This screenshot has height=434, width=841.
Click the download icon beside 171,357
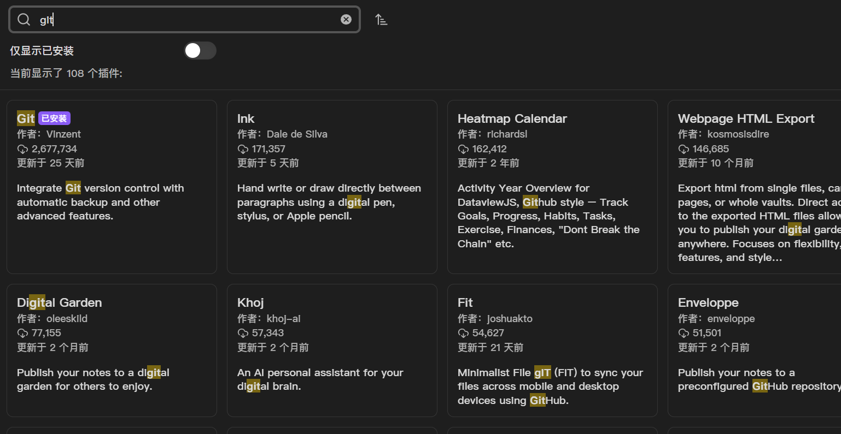click(x=243, y=149)
